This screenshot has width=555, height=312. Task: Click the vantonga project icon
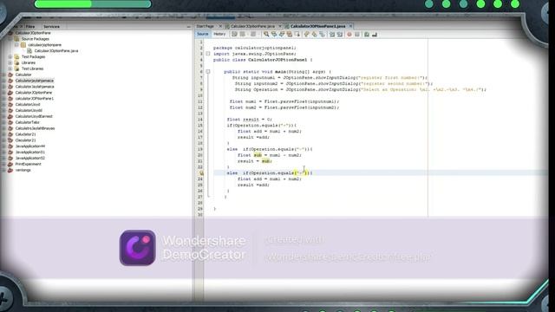[x=10, y=170]
